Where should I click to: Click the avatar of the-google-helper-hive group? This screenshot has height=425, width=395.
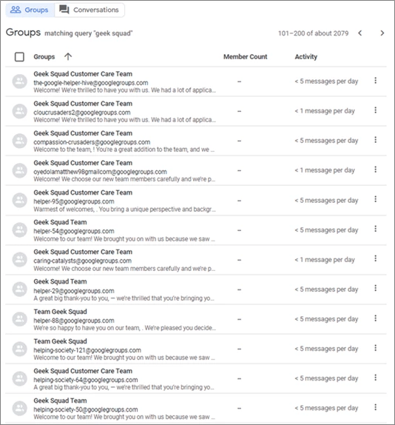pos(19,81)
